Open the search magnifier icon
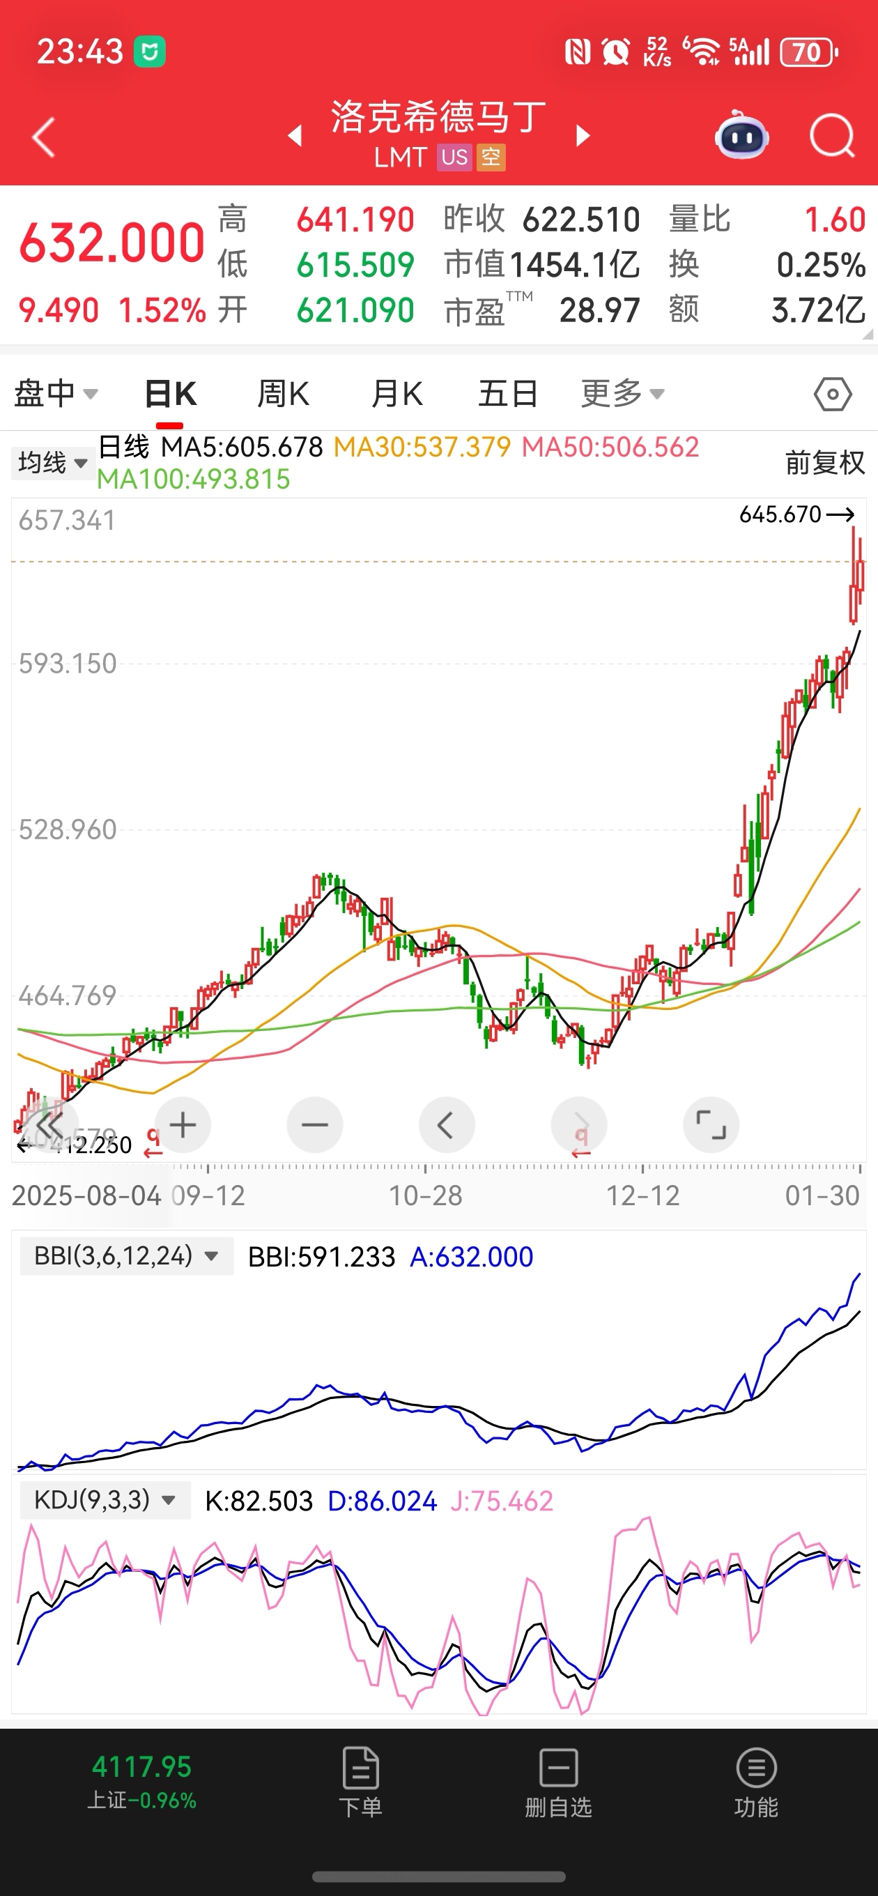The height and width of the screenshot is (1896, 878). point(831,136)
